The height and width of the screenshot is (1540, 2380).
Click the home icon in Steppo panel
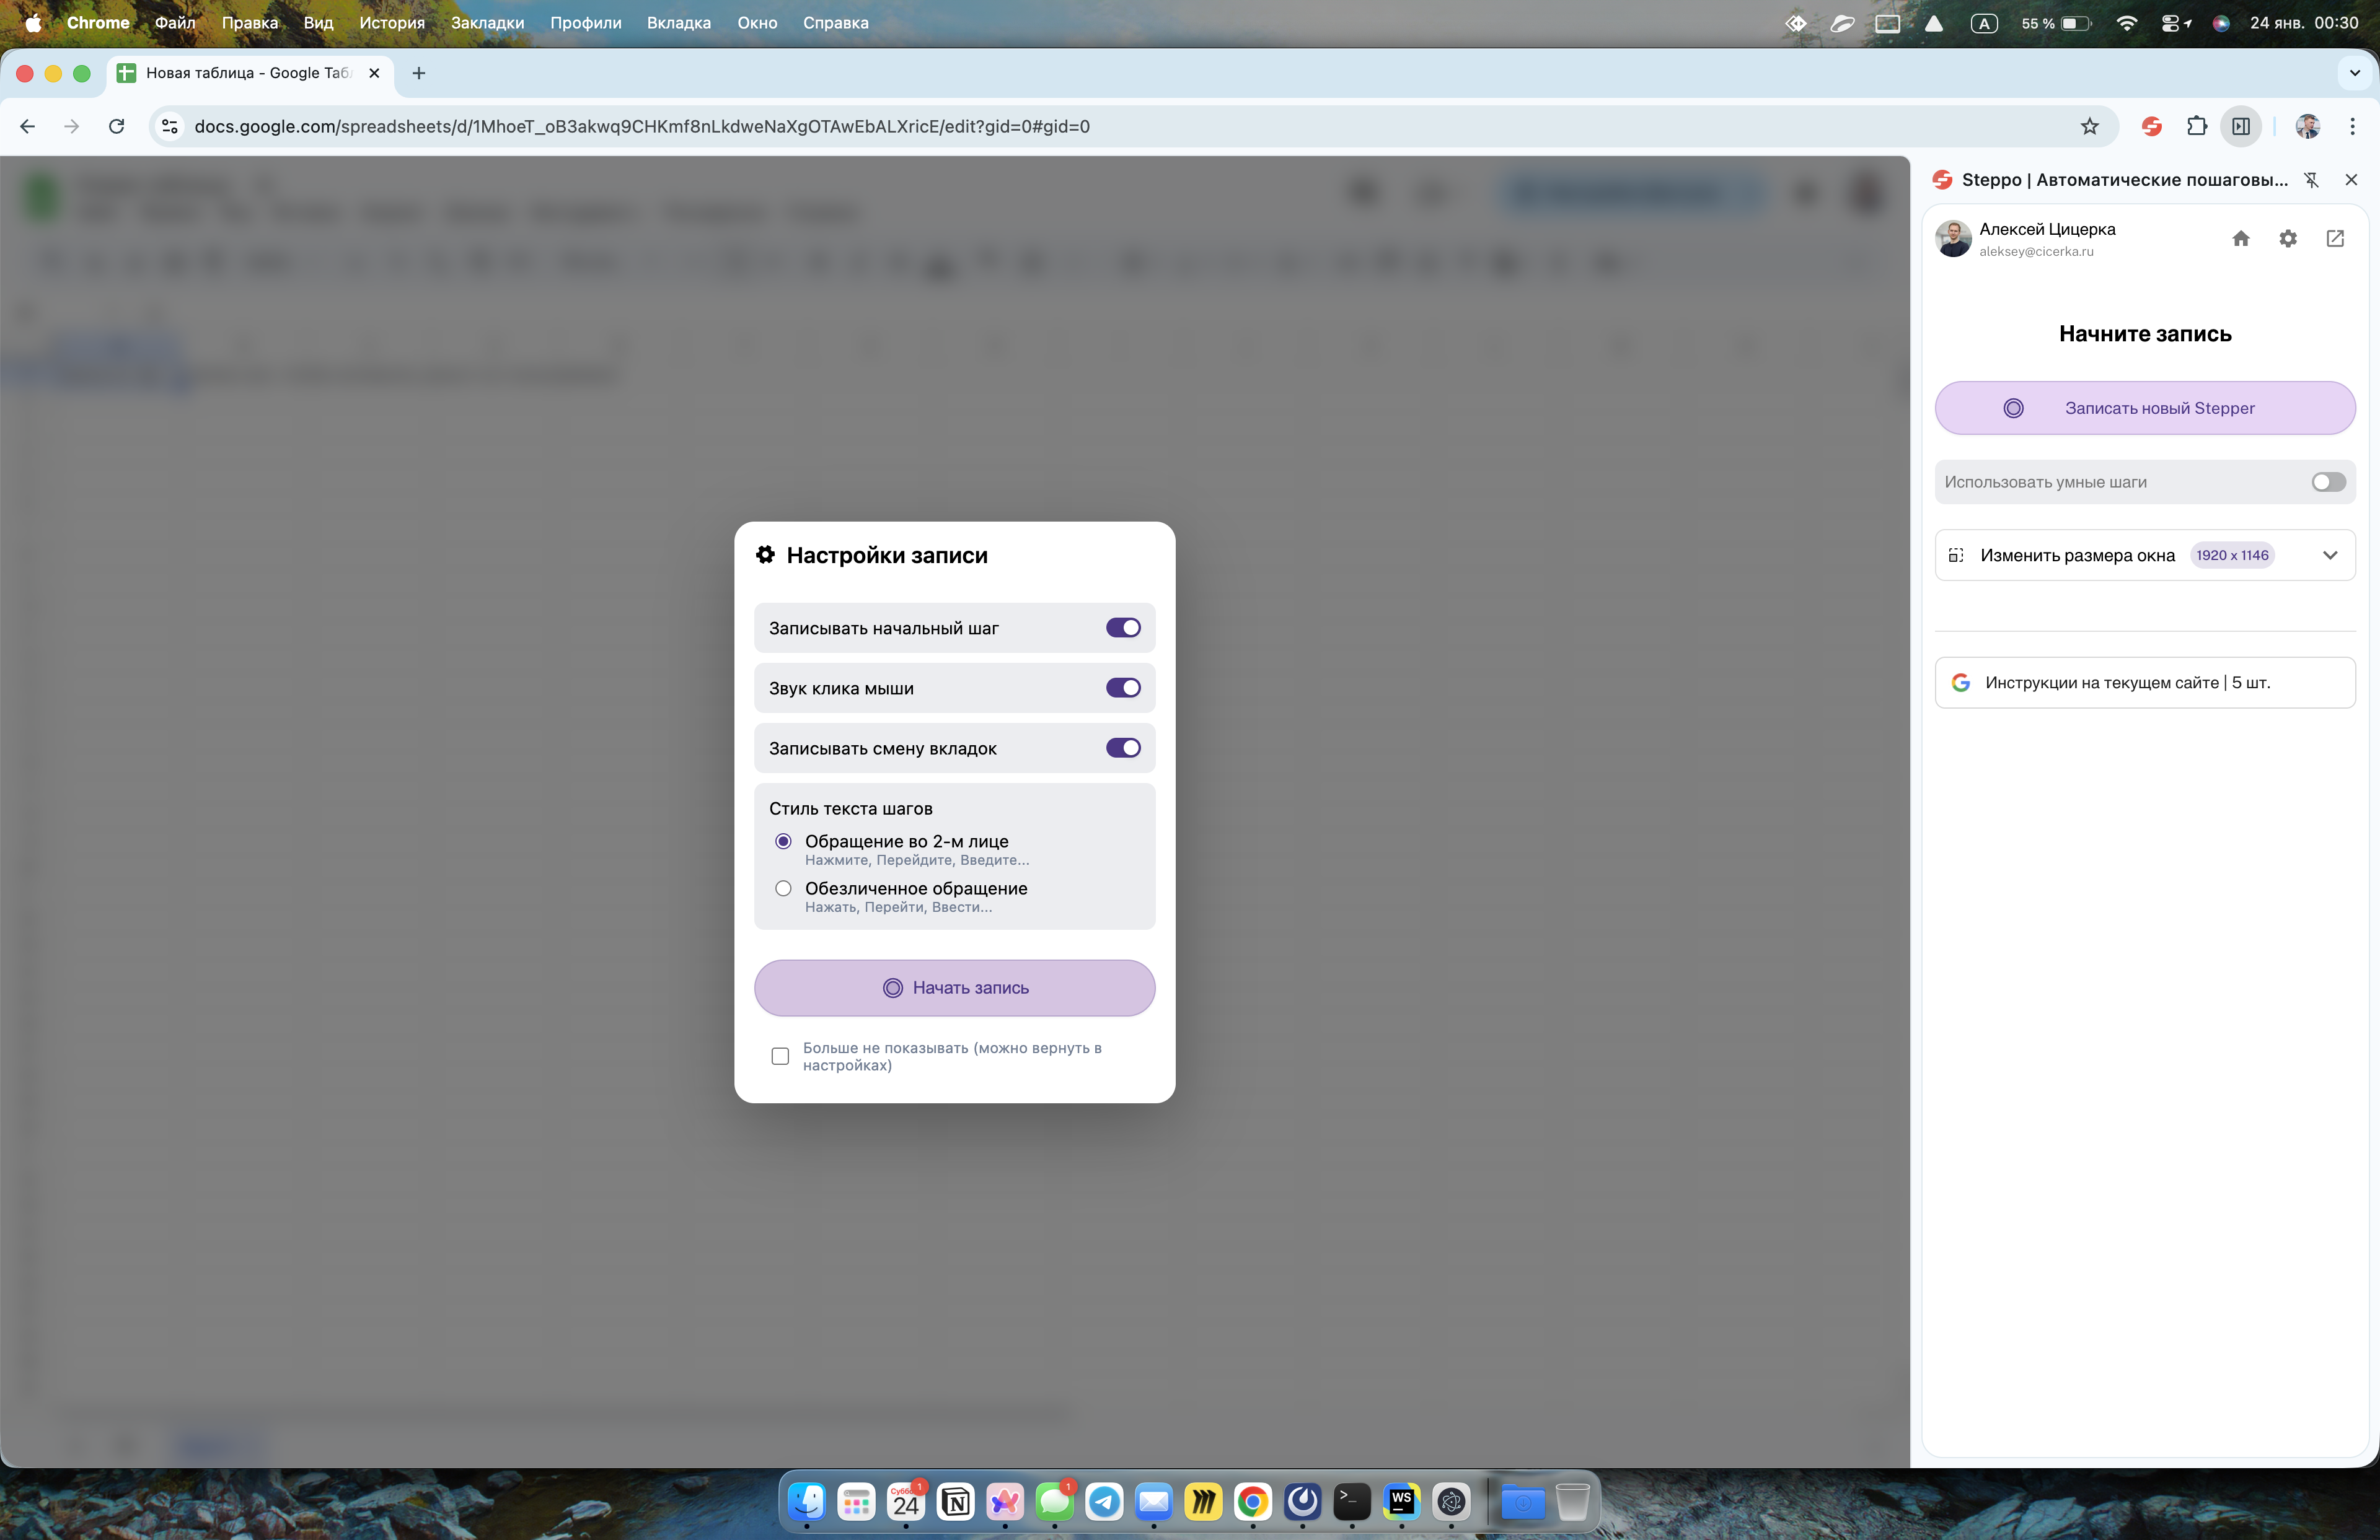click(x=2240, y=238)
